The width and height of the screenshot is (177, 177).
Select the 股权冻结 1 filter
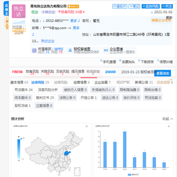coord(23,105)
